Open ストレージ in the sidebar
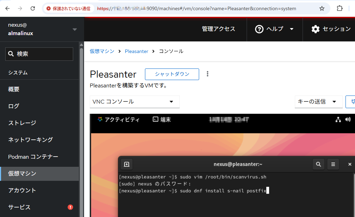The height and width of the screenshot is (217, 355). (x=22, y=123)
